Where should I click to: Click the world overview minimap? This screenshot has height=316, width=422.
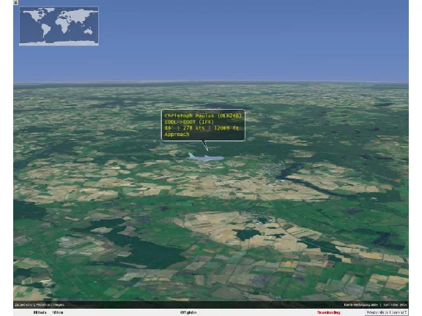59,26
